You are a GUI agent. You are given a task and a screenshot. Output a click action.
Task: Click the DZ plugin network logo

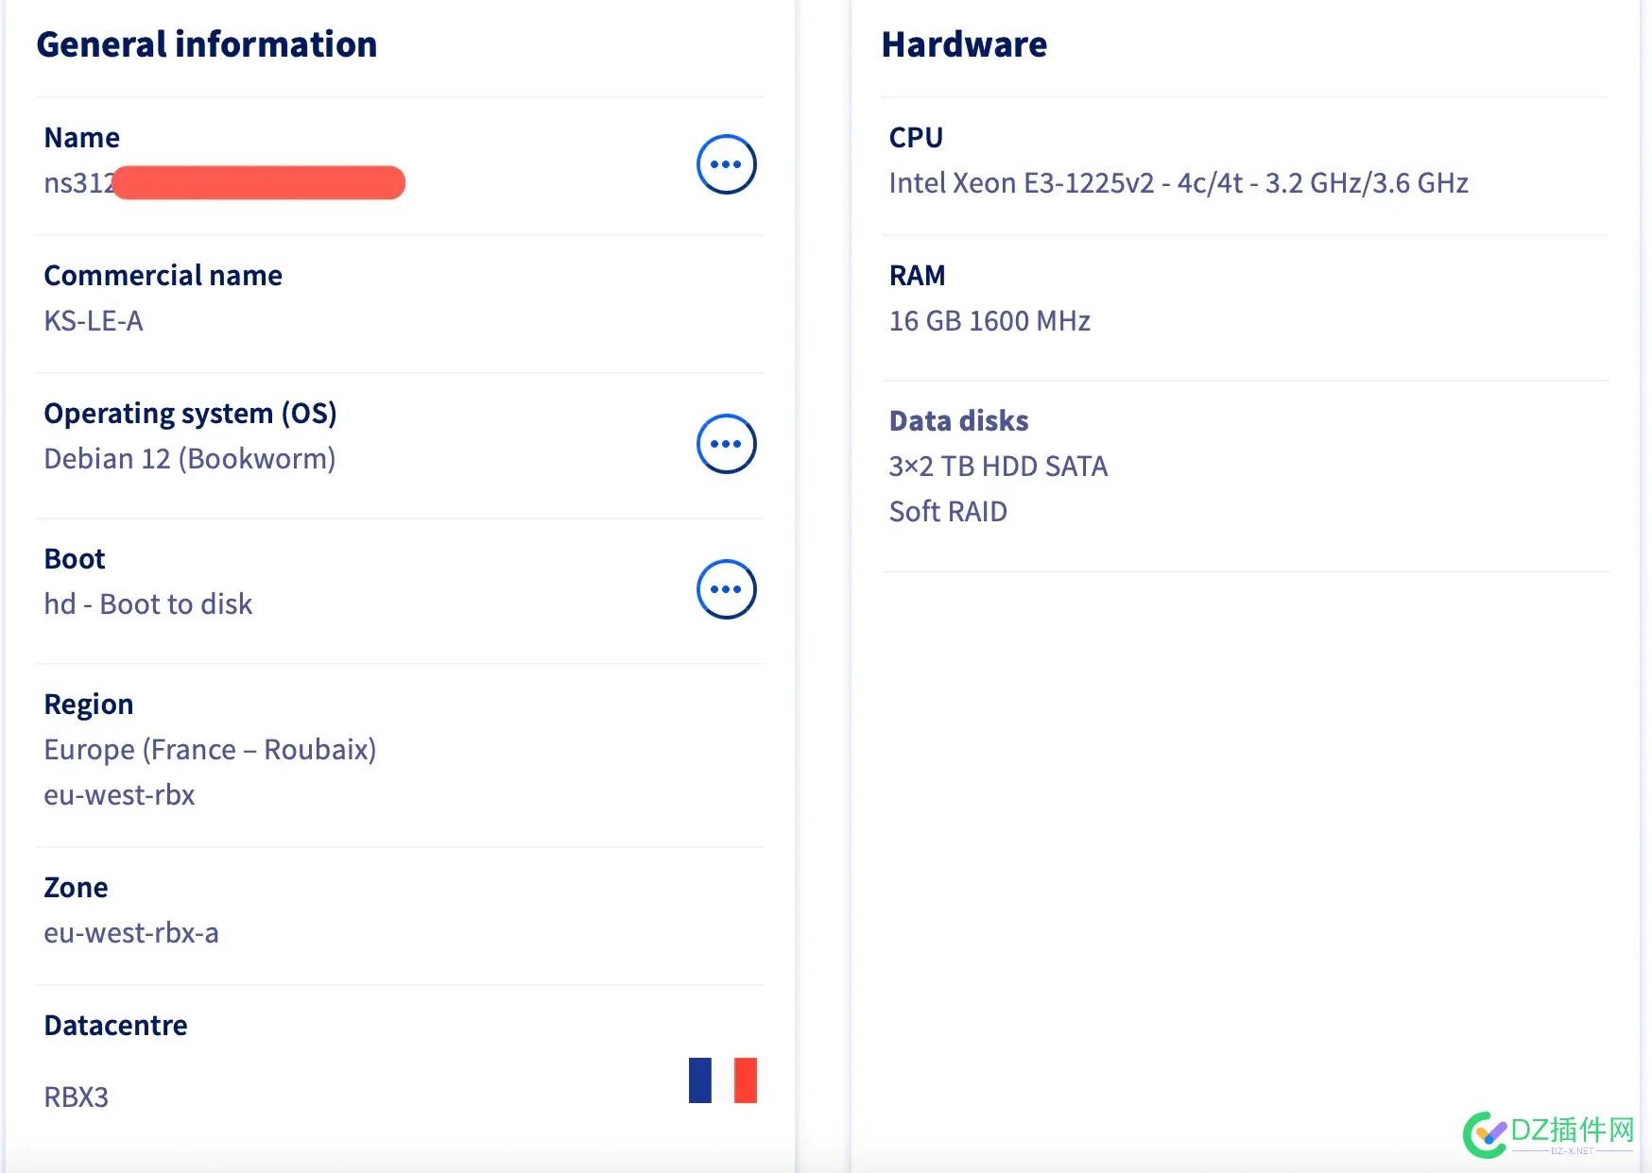coord(1549,1133)
